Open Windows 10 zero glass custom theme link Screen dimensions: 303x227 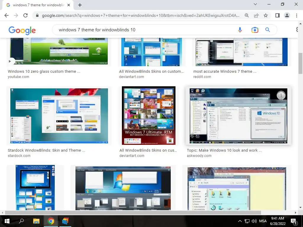tap(44, 72)
